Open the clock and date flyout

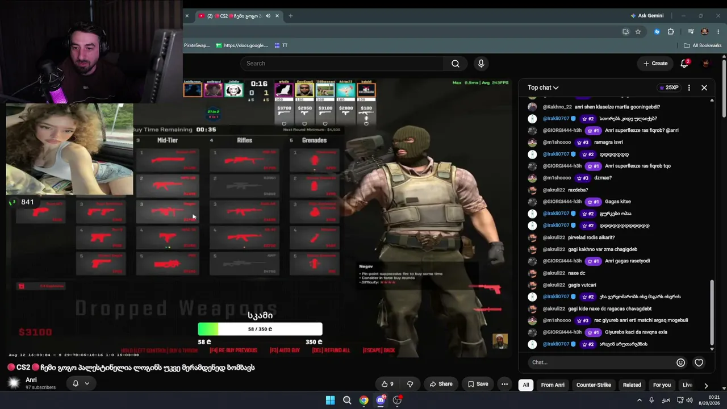pos(709,400)
